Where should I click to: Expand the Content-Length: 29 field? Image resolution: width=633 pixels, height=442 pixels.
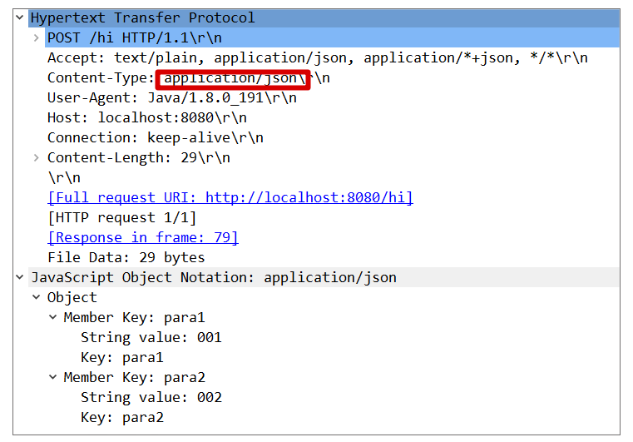(36, 157)
